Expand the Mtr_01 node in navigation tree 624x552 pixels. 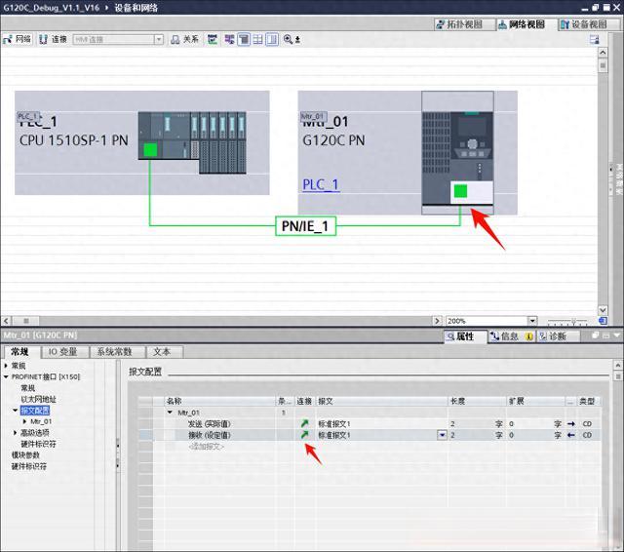tap(24, 421)
